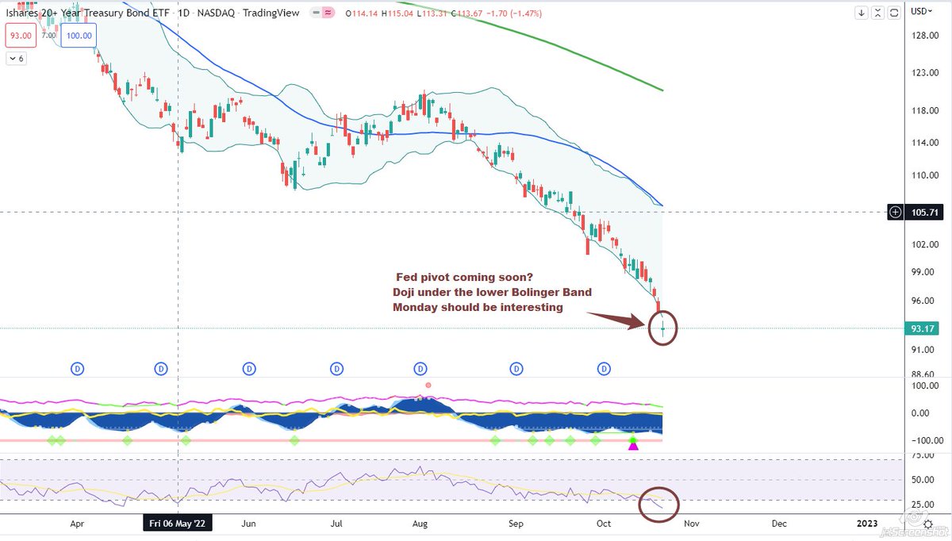Click the 50.00 RSI scale label
Screen dimensions: 952x541
[922, 479]
